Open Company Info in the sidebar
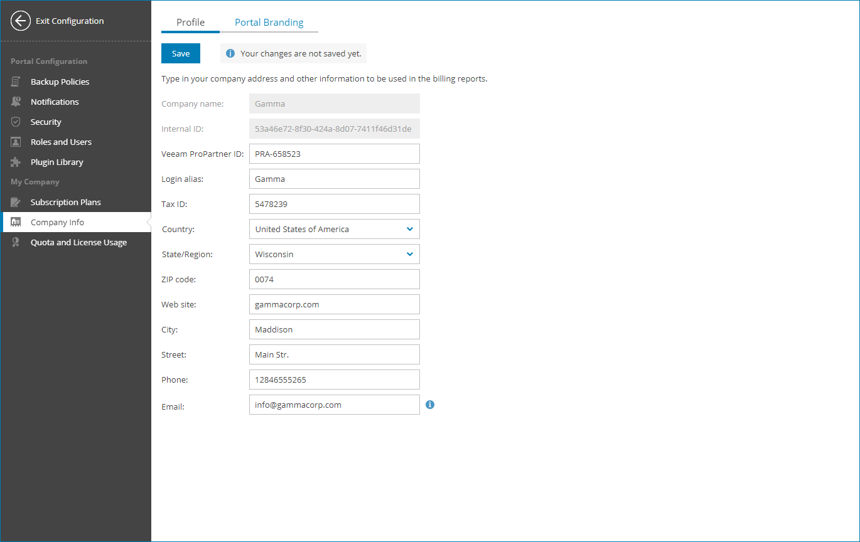The image size is (860, 542). click(57, 222)
